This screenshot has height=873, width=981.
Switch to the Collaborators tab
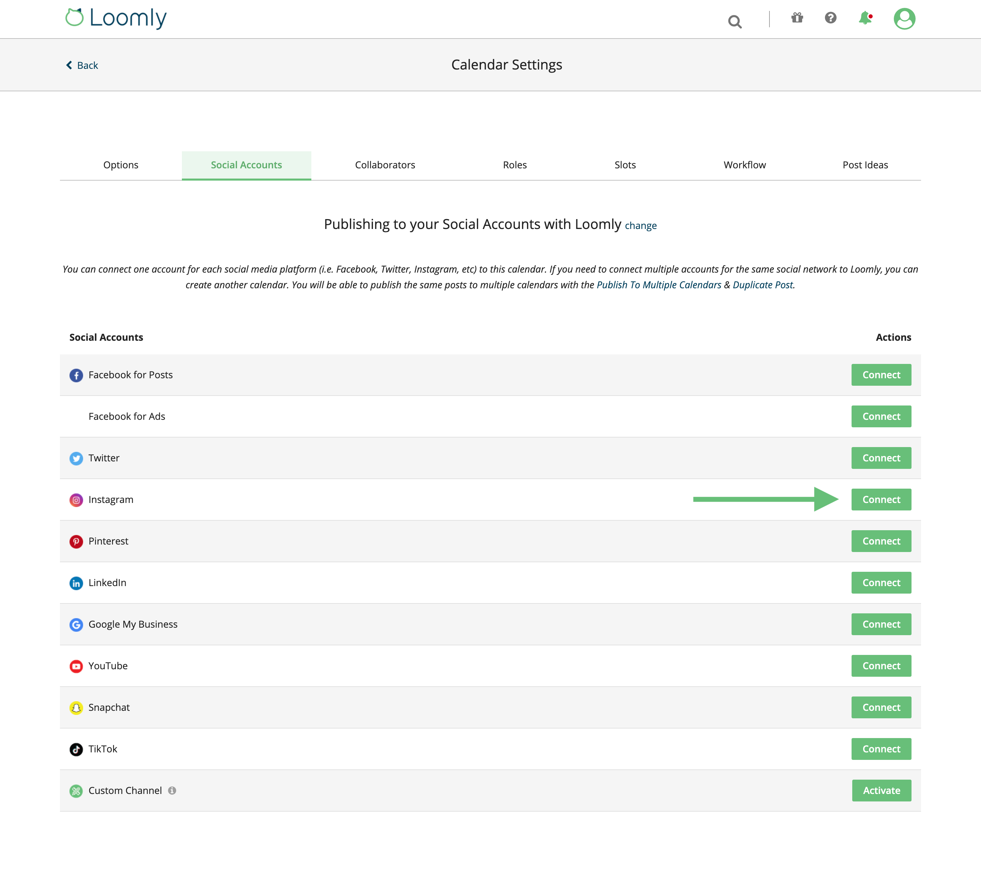point(385,165)
